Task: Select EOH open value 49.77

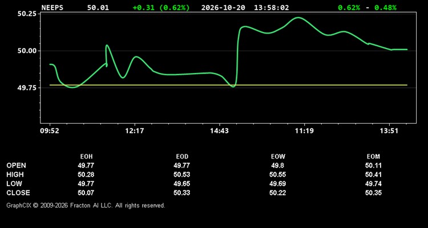Action: point(86,165)
